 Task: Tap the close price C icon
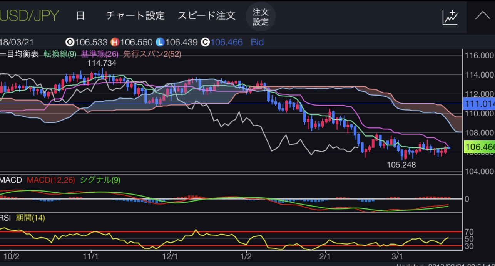pos(205,42)
